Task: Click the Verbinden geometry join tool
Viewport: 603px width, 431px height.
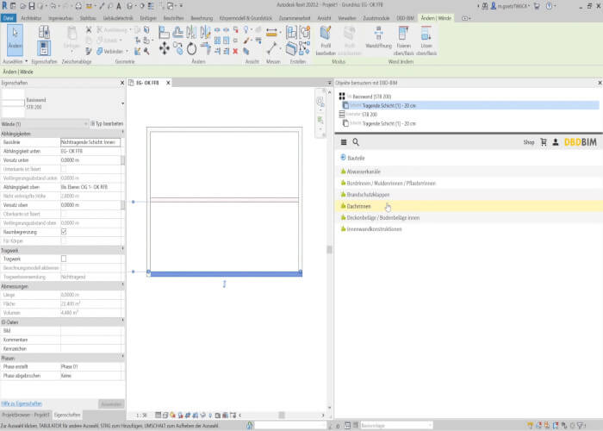Action: coord(111,51)
